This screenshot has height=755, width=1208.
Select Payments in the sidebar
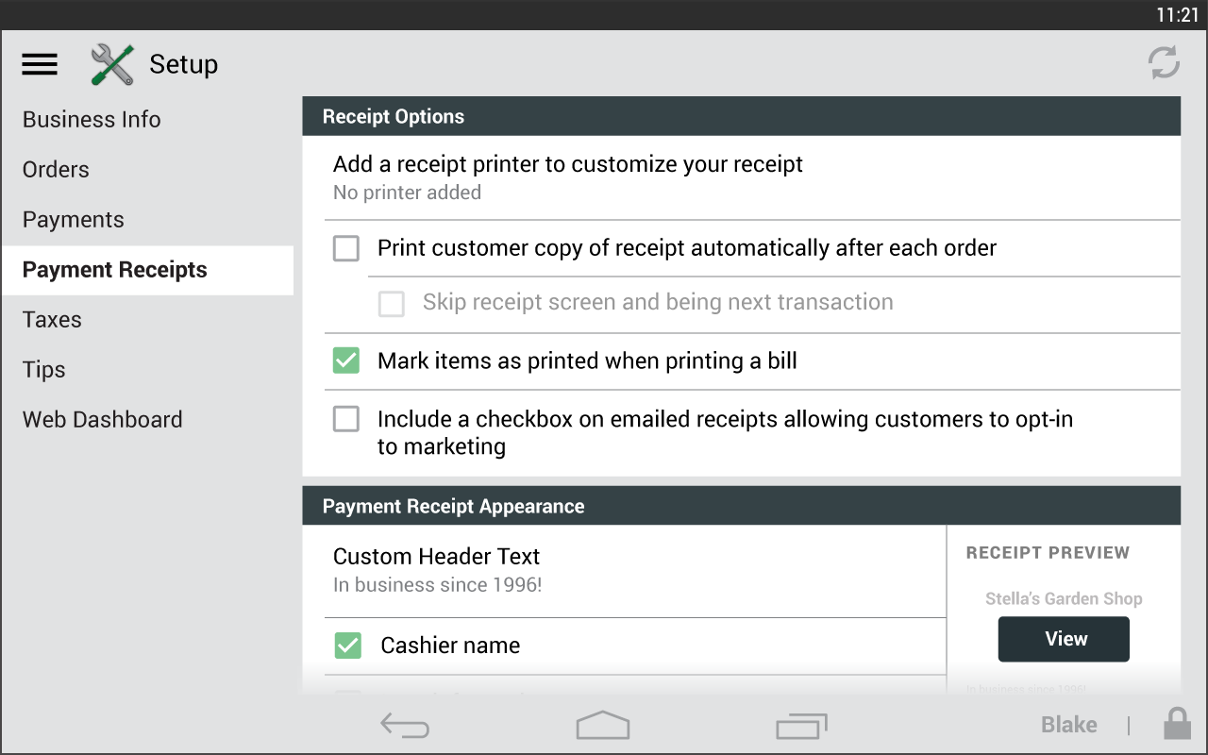click(74, 220)
